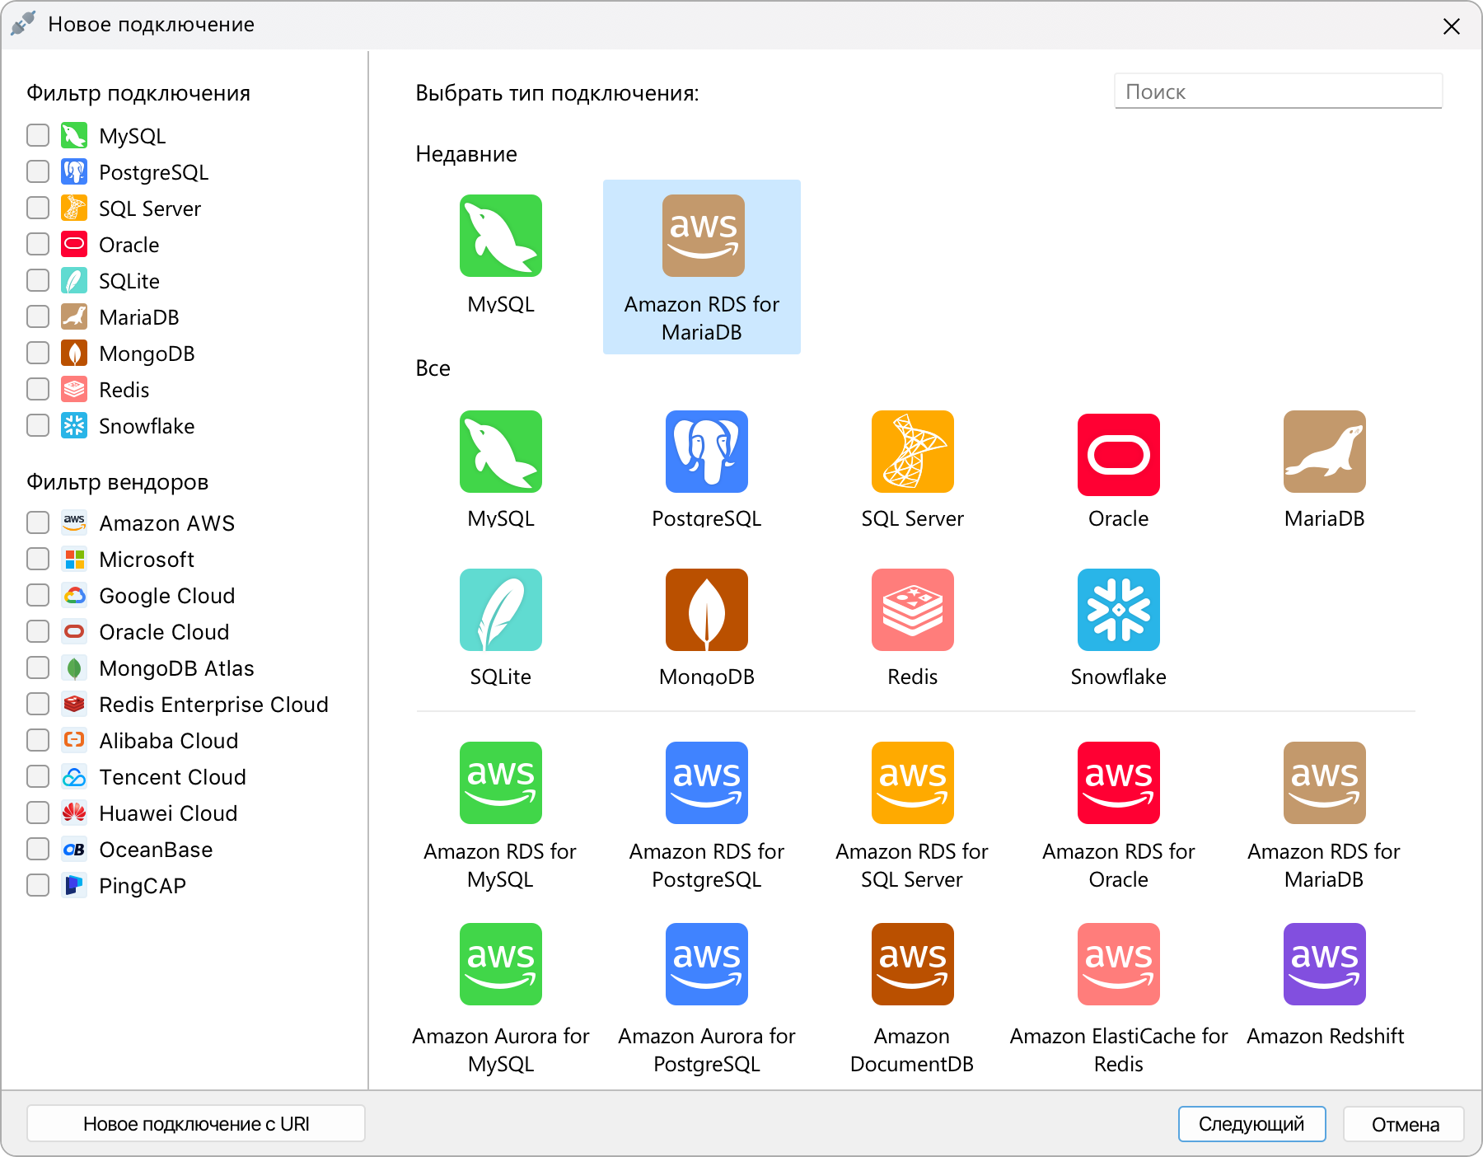Choose the PostgreSQL elephant connection icon
Viewport: 1483px width, 1157px height.
pos(707,452)
